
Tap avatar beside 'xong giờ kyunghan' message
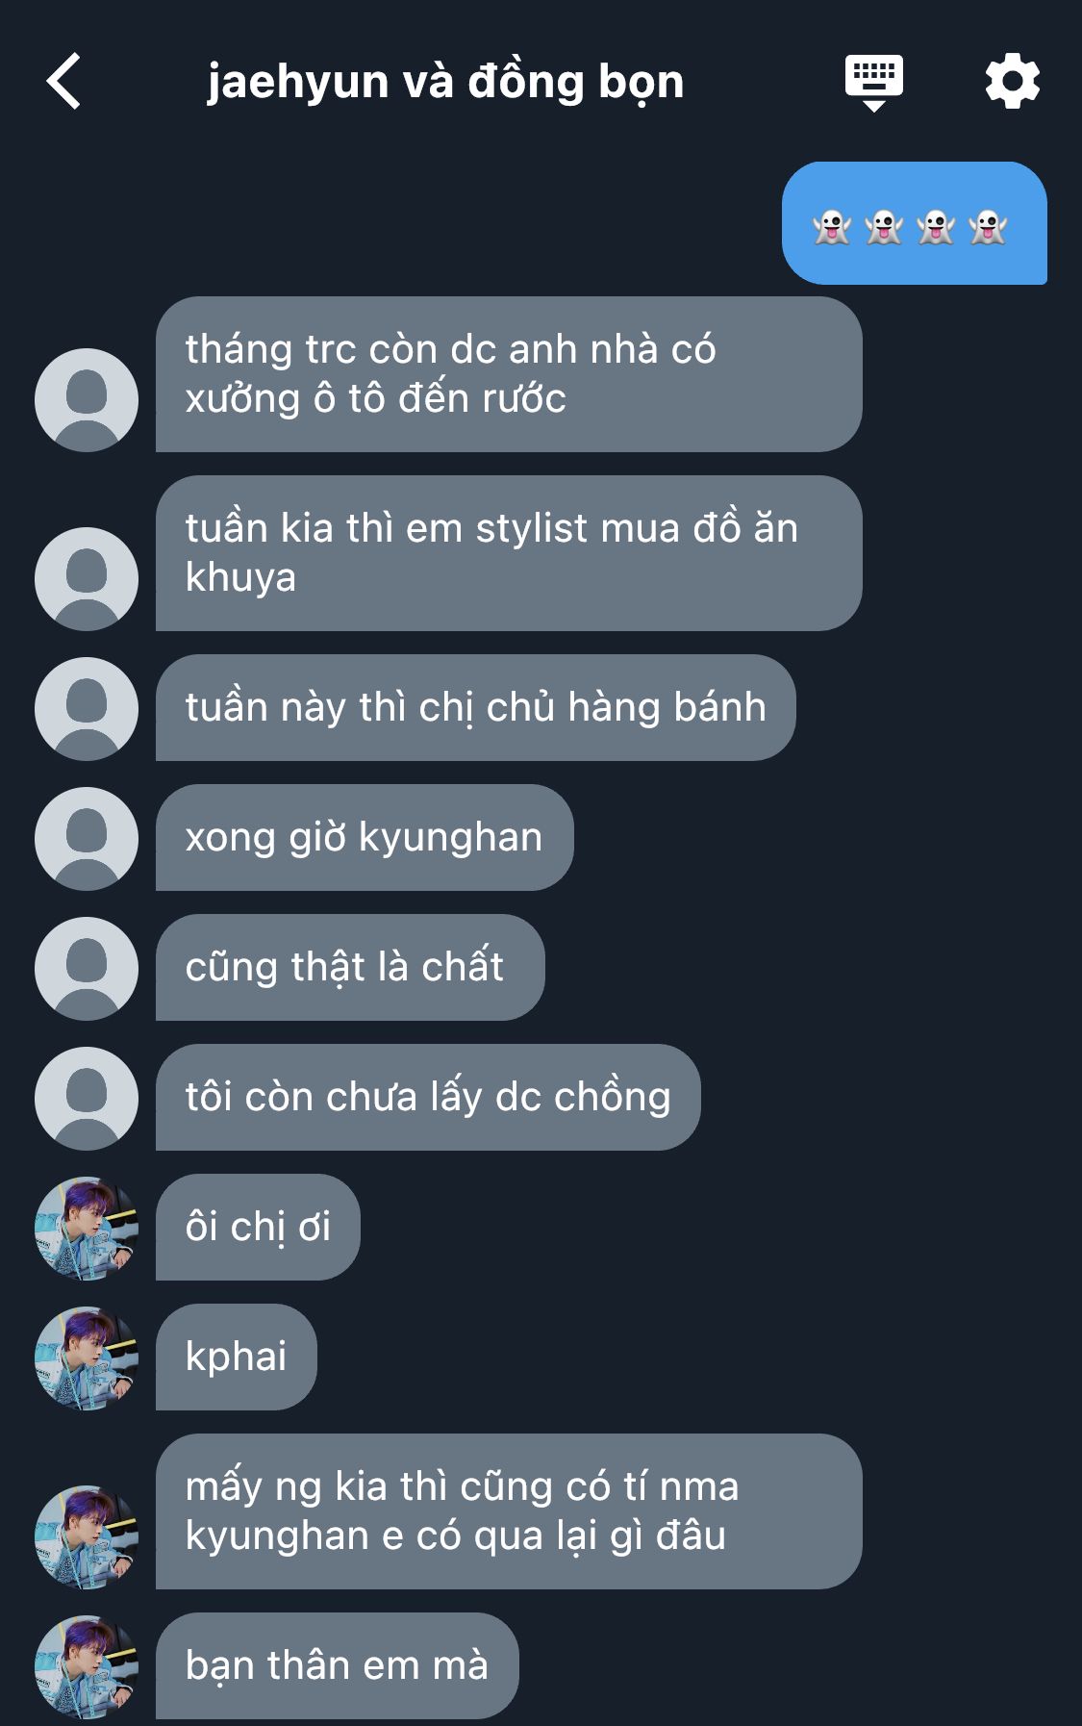pos(87,839)
